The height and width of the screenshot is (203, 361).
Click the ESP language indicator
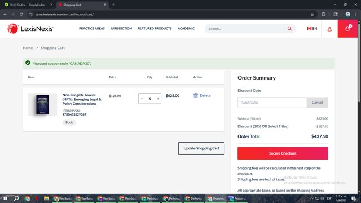click(x=329, y=198)
